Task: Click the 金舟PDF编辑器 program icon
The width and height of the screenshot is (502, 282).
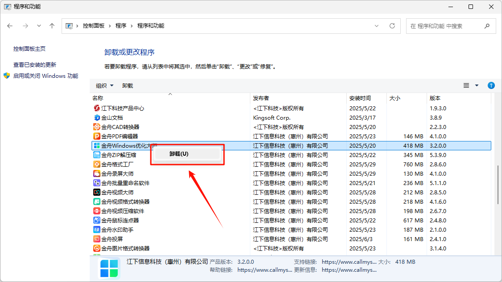Action: tap(97, 136)
